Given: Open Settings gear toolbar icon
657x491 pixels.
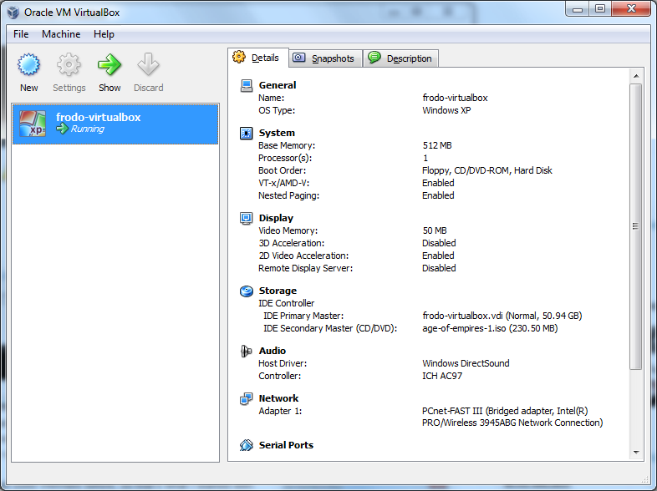Looking at the screenshot, I should (x=69, y=65).
